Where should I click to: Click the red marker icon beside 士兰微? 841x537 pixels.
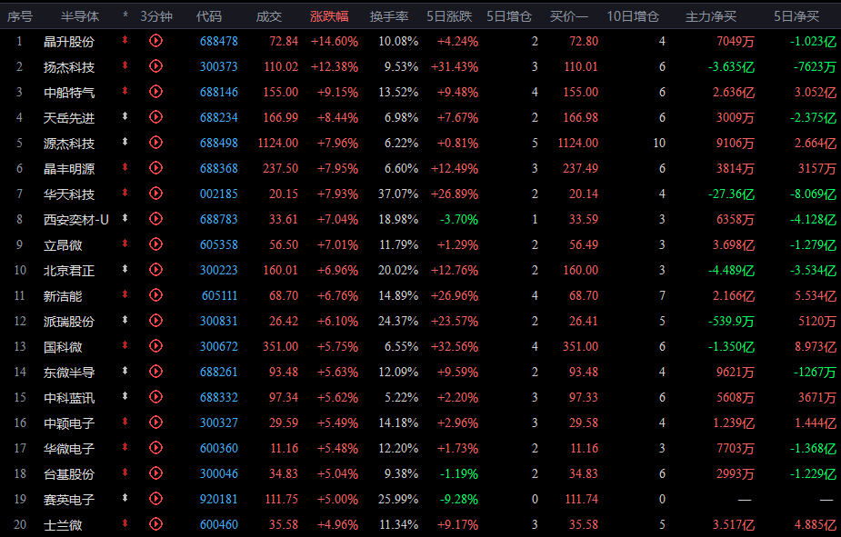point(125,523)
